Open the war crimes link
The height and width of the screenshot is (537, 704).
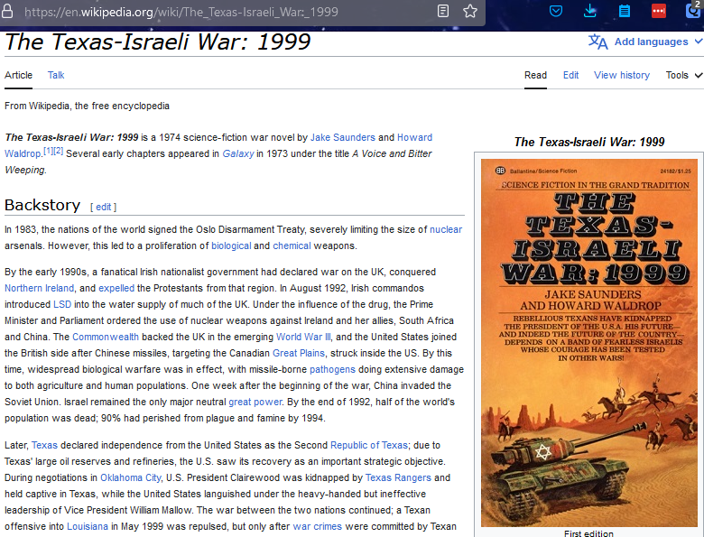(x=318, y=526)
